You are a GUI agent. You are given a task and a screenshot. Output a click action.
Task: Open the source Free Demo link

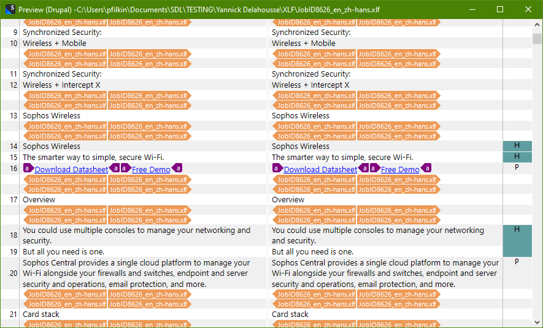151,169
